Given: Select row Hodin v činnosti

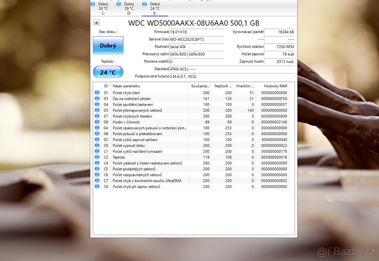Looking at the screenshot, I should point(191,122).
